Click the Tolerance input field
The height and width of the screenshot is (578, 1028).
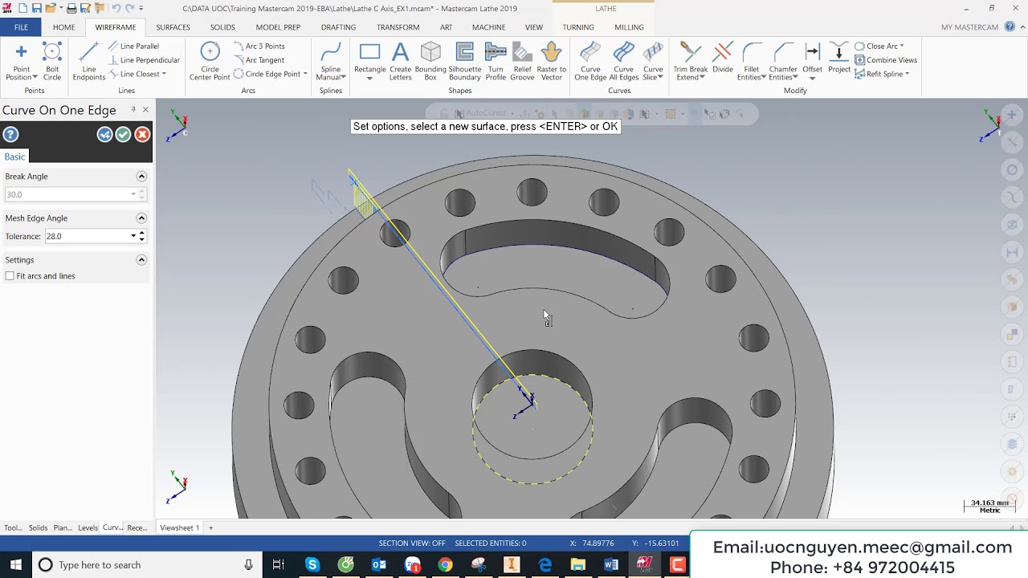click(x=87, y=236)
